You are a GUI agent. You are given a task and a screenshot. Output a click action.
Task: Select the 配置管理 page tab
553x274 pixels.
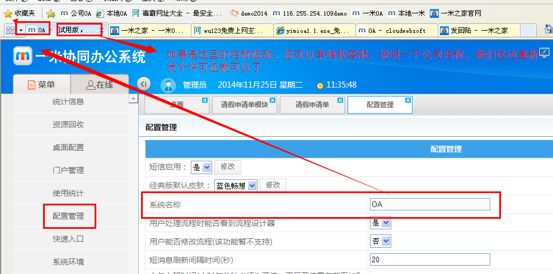pos(380,105)
